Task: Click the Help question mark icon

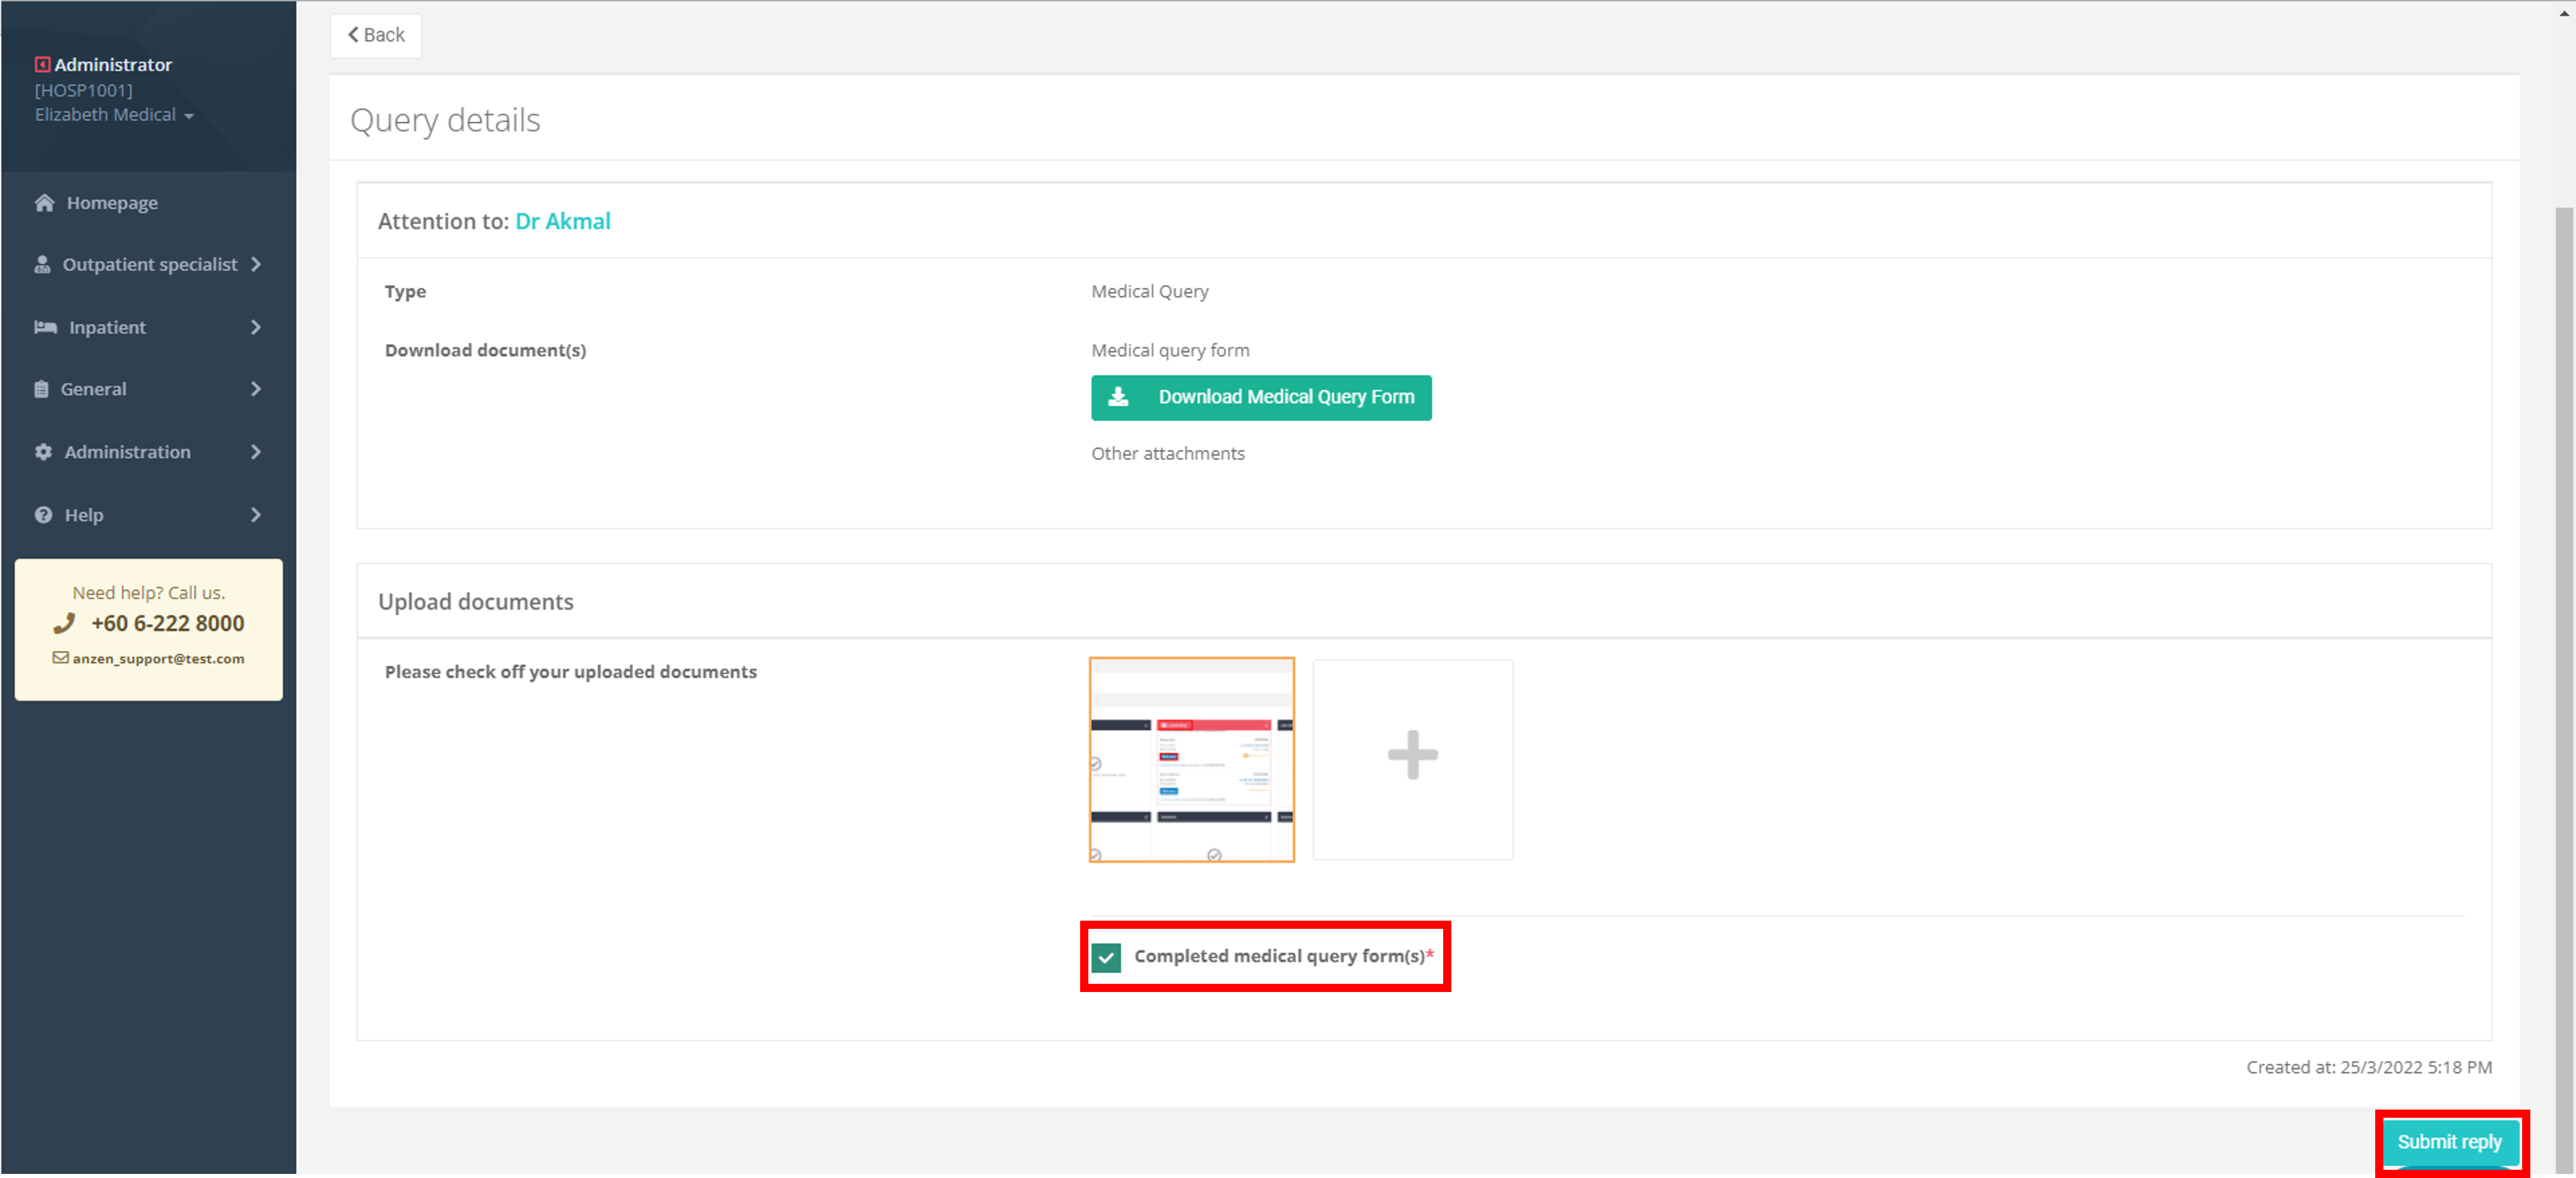Action: (43, 515)
